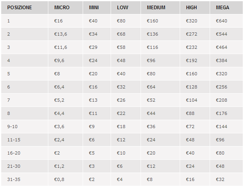The height and width of the screenshot is (187, 244).
Task: Select the 31-35 position row label
Action: tap(14, 179)
